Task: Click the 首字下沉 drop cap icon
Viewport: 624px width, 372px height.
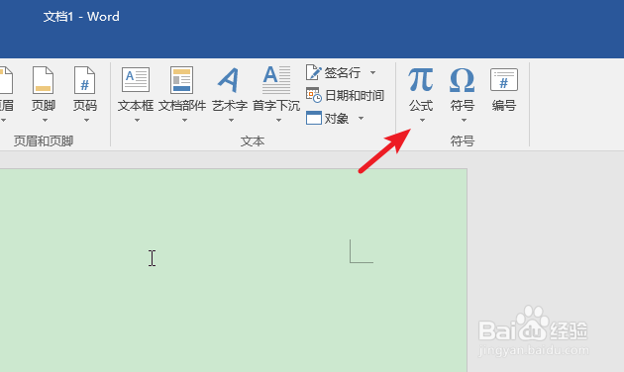Action: pos(276,80)
